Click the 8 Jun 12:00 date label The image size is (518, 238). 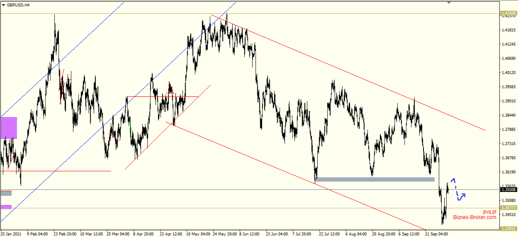250,235
